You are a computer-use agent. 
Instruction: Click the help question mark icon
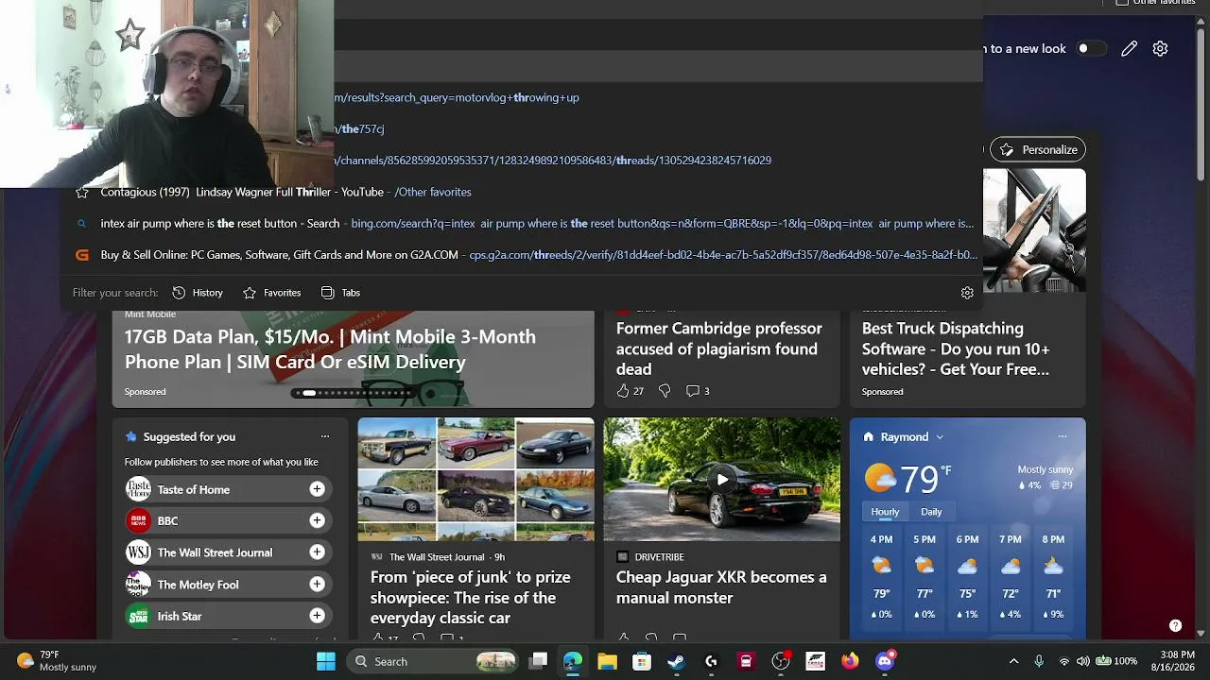[1175, 625]
